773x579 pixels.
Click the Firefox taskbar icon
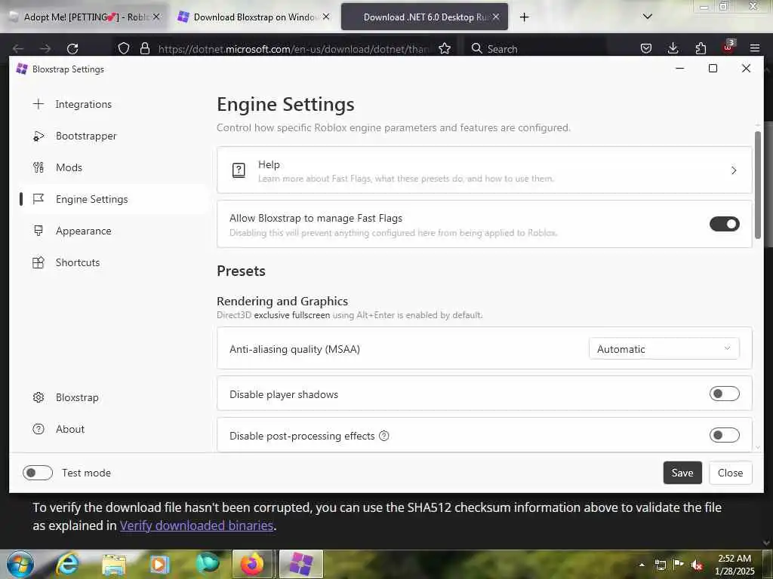(252, 564)
